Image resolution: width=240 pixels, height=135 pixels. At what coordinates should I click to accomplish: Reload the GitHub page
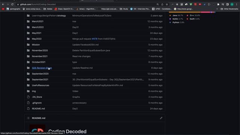pyautogui.click(x=12, y=4)
